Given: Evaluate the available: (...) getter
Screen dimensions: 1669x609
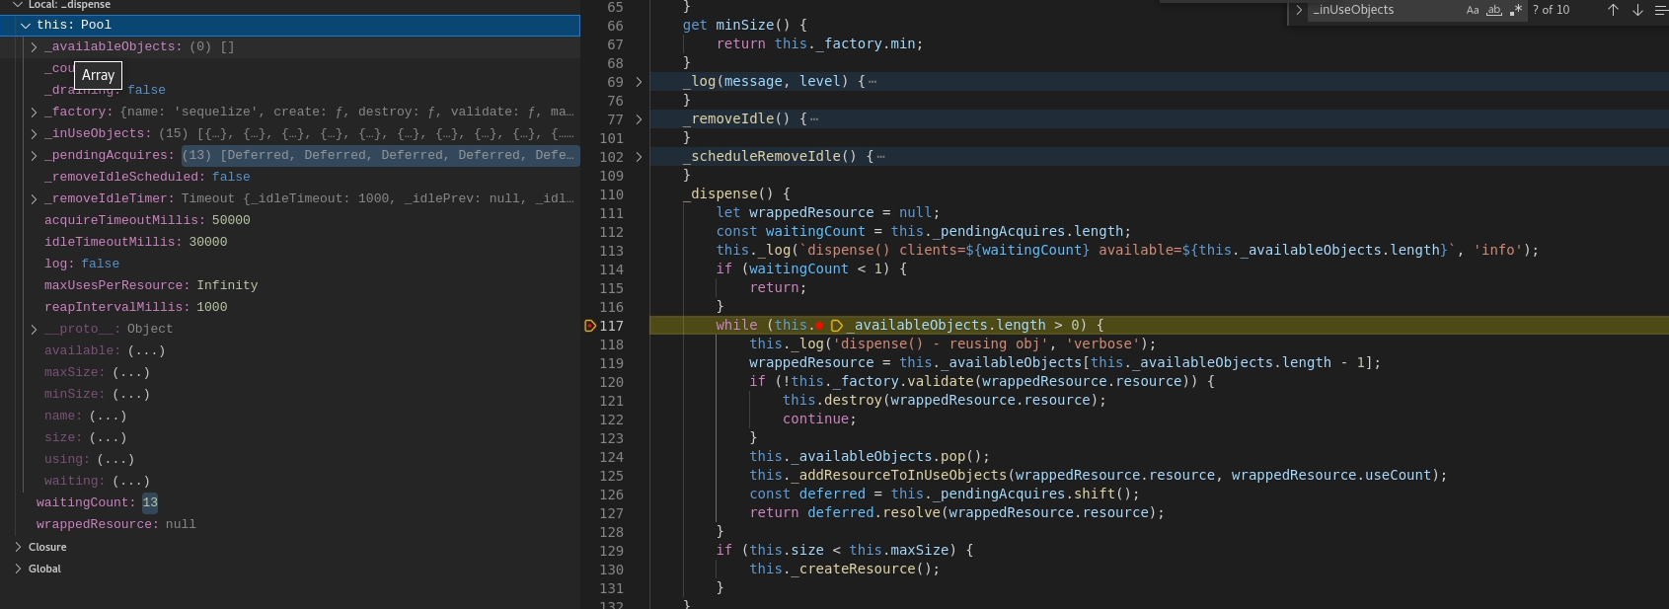Looking at the screenshot, I should tap(145, 350).
